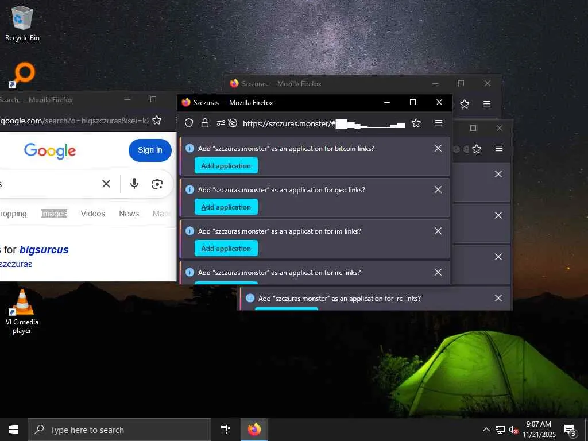The height and width of the screenshot is (441, 588).
Task: Bookmark star in right-side Firefox window
Action: [x=477, y=149]
